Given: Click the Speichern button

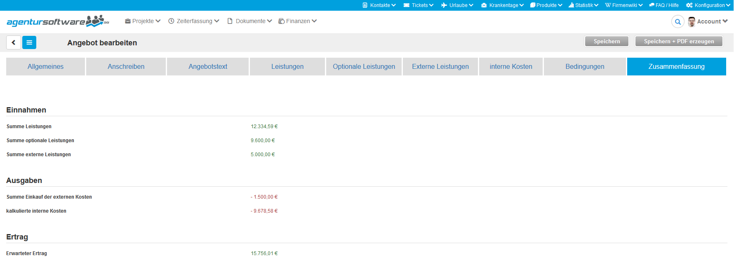Looking at the screenshot, I should click(x=607, y=41).
